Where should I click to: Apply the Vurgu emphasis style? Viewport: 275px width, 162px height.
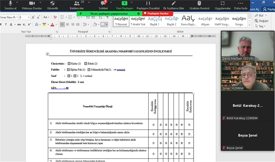pos(239,21)
